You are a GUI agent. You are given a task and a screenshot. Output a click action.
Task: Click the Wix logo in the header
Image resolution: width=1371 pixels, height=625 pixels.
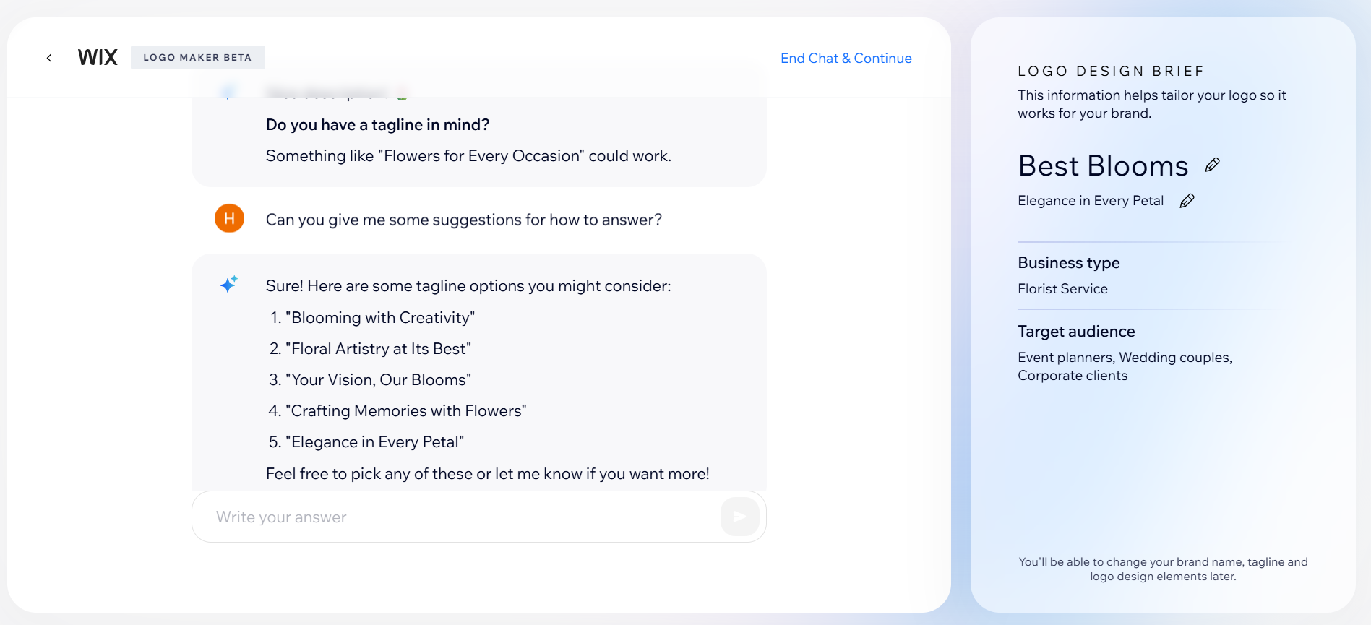(98, 56)
